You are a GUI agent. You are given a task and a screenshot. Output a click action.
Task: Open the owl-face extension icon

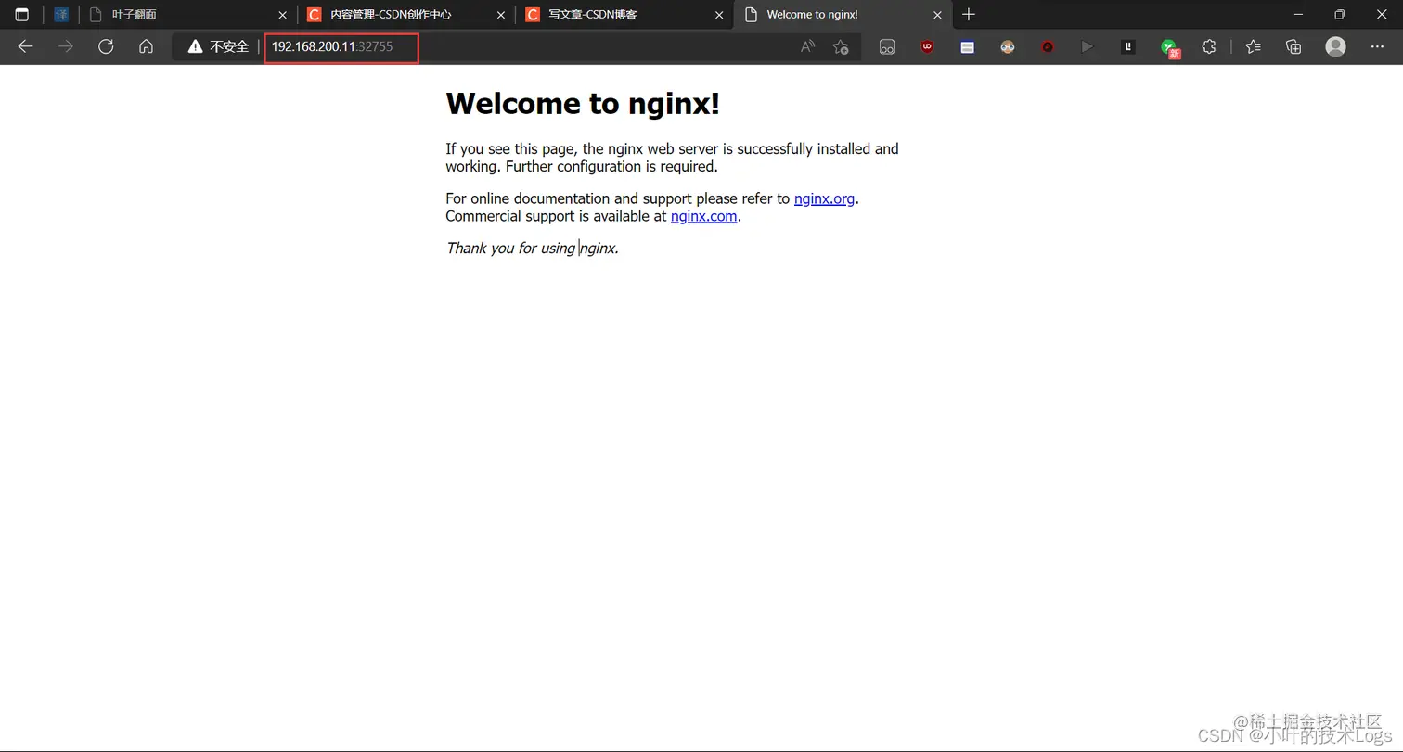click(1008, 46)
